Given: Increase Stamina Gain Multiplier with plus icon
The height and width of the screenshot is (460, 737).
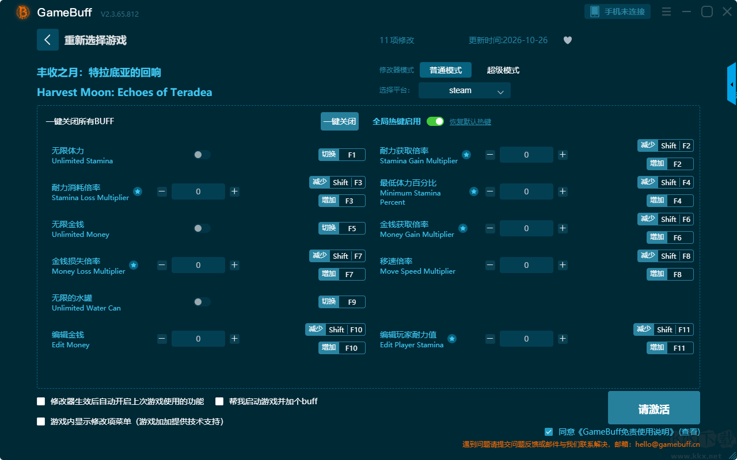Looking at the screenshot, I should (563, 155).
